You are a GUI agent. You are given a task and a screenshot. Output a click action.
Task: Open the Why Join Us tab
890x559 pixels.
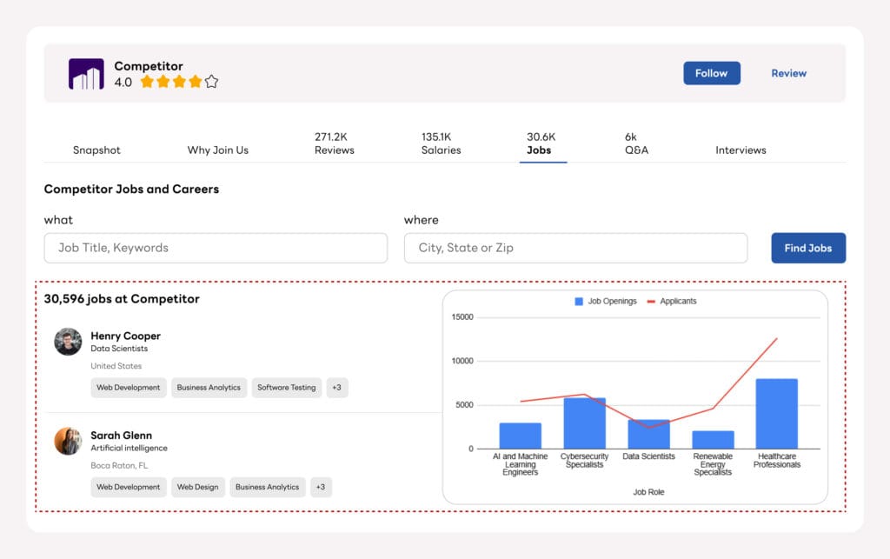click(217, 150)
